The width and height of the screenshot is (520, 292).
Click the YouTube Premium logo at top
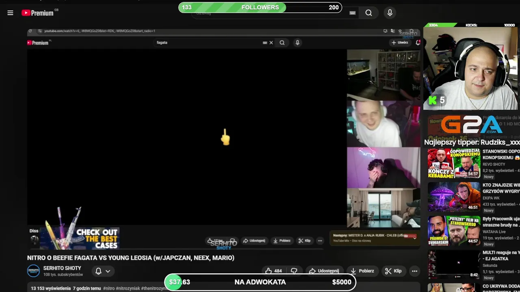[37, 13]
